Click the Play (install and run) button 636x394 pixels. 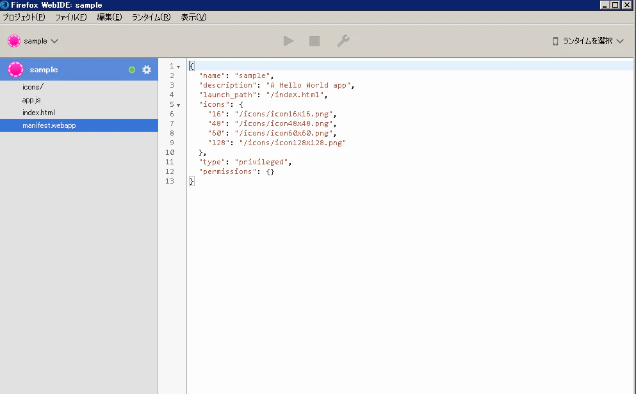pos(288,41)
